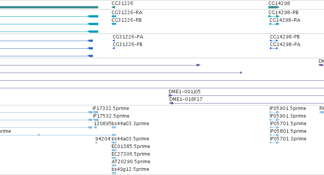
Task: Select the CG31226 gene label
Action: pos(122,3)
